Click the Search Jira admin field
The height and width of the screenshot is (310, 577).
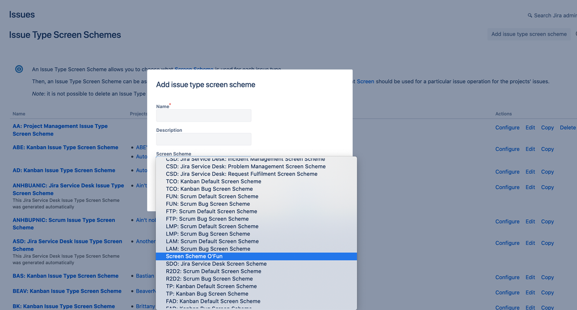point(555,16)
